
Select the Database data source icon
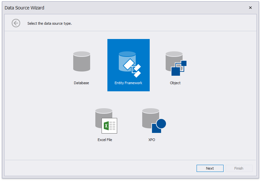tap(81, 61)
